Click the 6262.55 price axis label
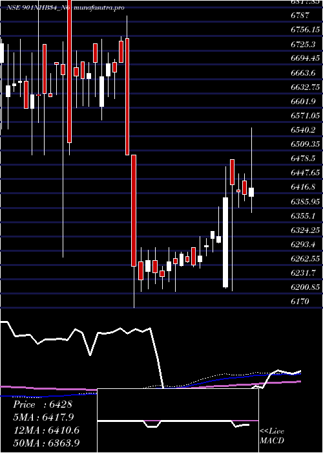This screenshot has height=453, width=323. (x=305, y=259)
